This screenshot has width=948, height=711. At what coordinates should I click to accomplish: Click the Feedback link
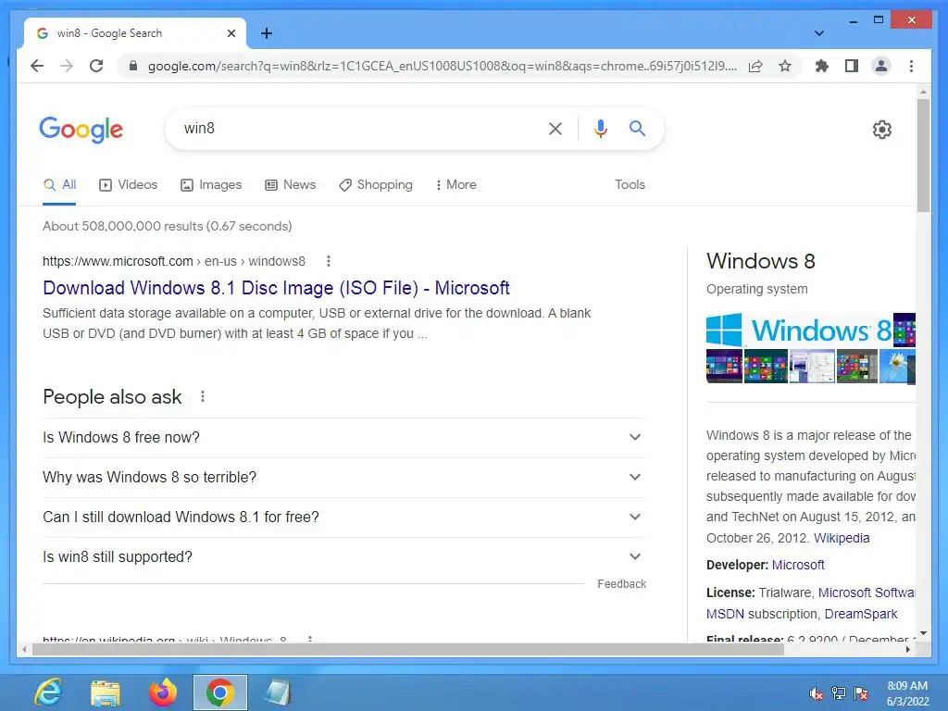pos(621,584)
